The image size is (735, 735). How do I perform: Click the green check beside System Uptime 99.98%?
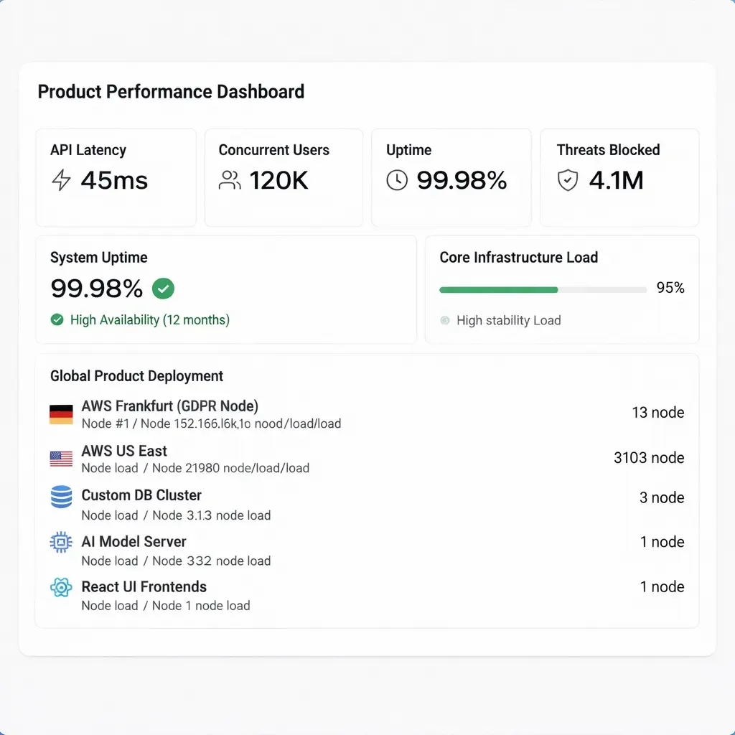tap(163, 289)
